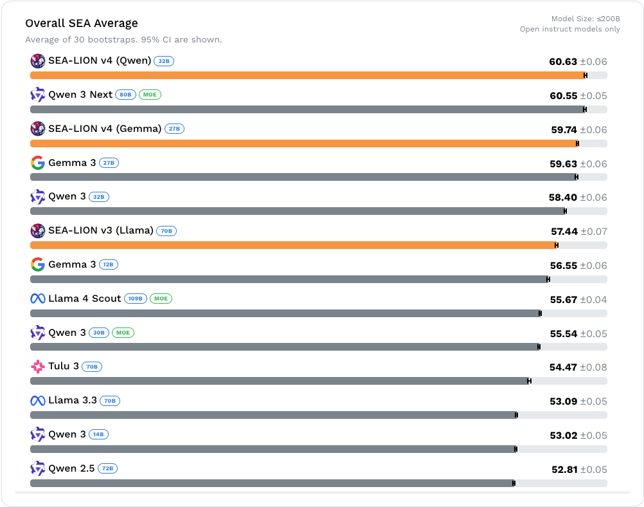Click the Meta logo beside Llama 3.3
Viewport: 644px width, 507px height.
click(x=38, y=401)
